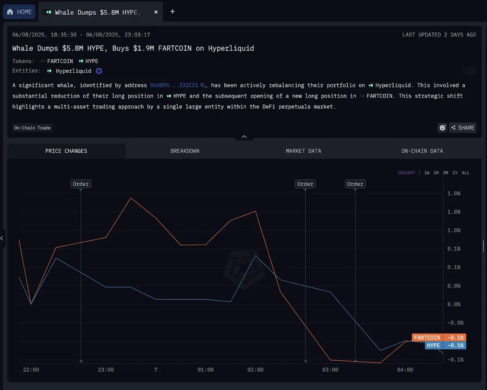
Task: Open the emoji reaction button
Action: click(x=442, y=128)
